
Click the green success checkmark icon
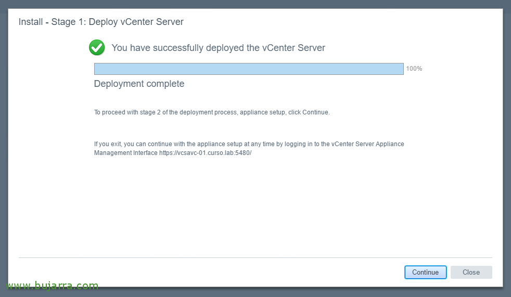pyautogui.click(x=97, y=47)
